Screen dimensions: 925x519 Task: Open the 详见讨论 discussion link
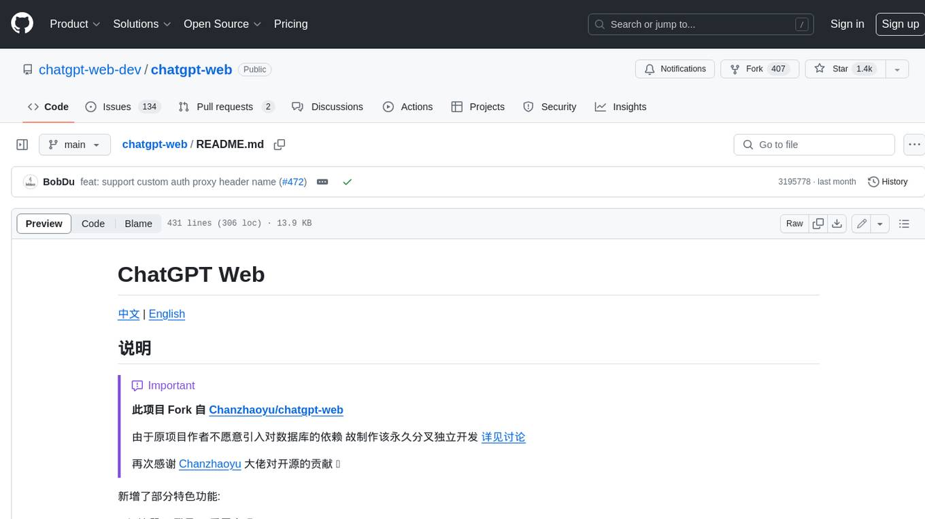click(503, 437)
